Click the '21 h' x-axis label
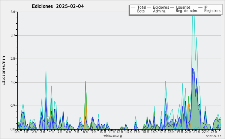This screenshot has width=225, height=139. (x=196, y=131)
